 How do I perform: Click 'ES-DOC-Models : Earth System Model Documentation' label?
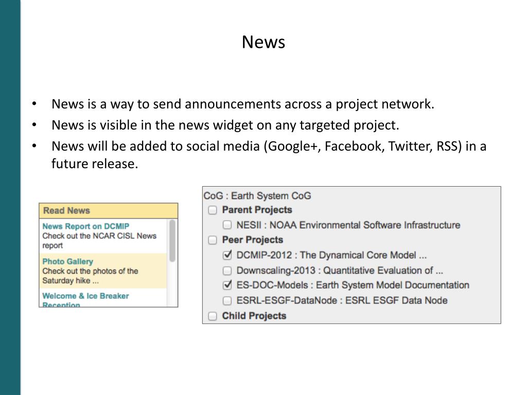click(x=353, y=285)
